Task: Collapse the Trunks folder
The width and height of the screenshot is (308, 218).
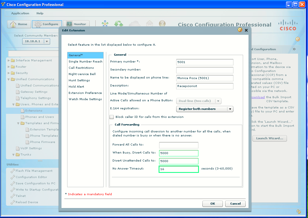Action: pyautogui.click(x=14, y=155)
